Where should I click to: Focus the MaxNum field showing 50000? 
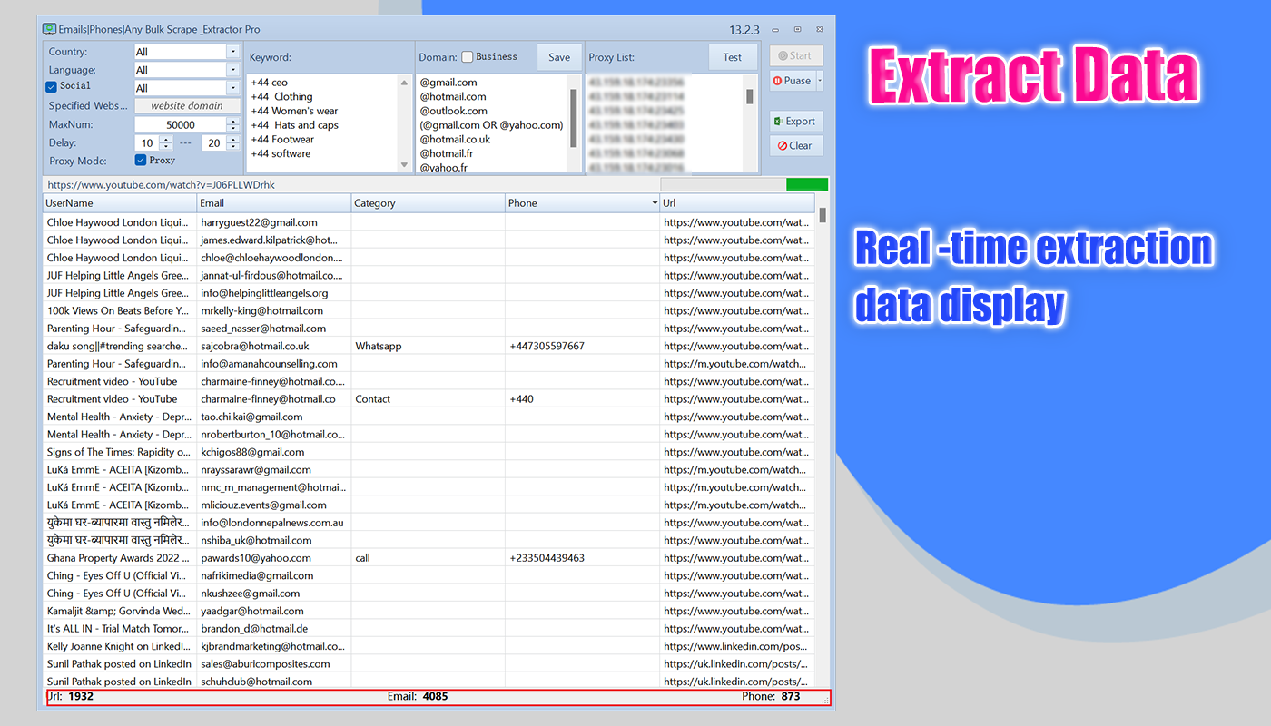click(x=181, y=124)
